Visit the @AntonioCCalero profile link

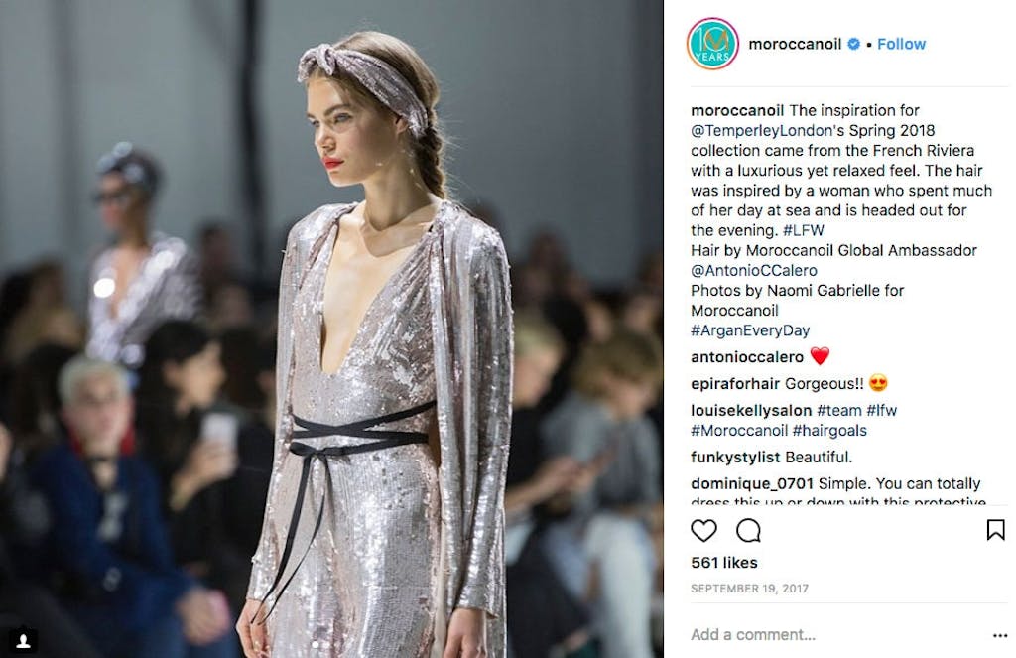754,270
